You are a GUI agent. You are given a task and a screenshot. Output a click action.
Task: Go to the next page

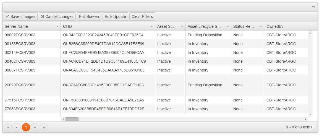click(x=35, y=127)
